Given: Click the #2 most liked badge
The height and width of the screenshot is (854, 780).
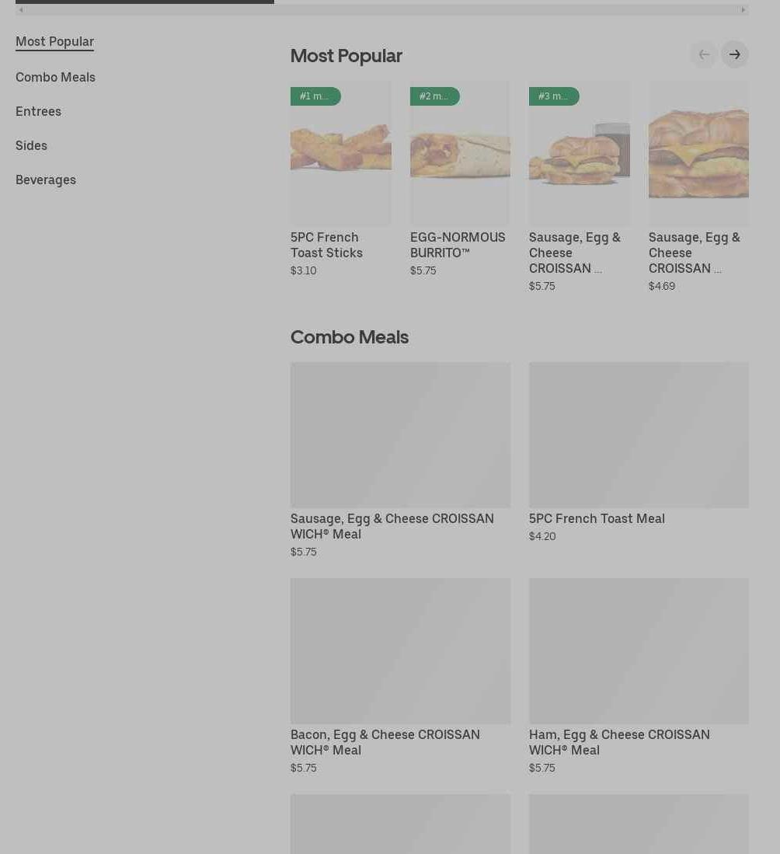Looking at the screenshot, I should 434,96.
